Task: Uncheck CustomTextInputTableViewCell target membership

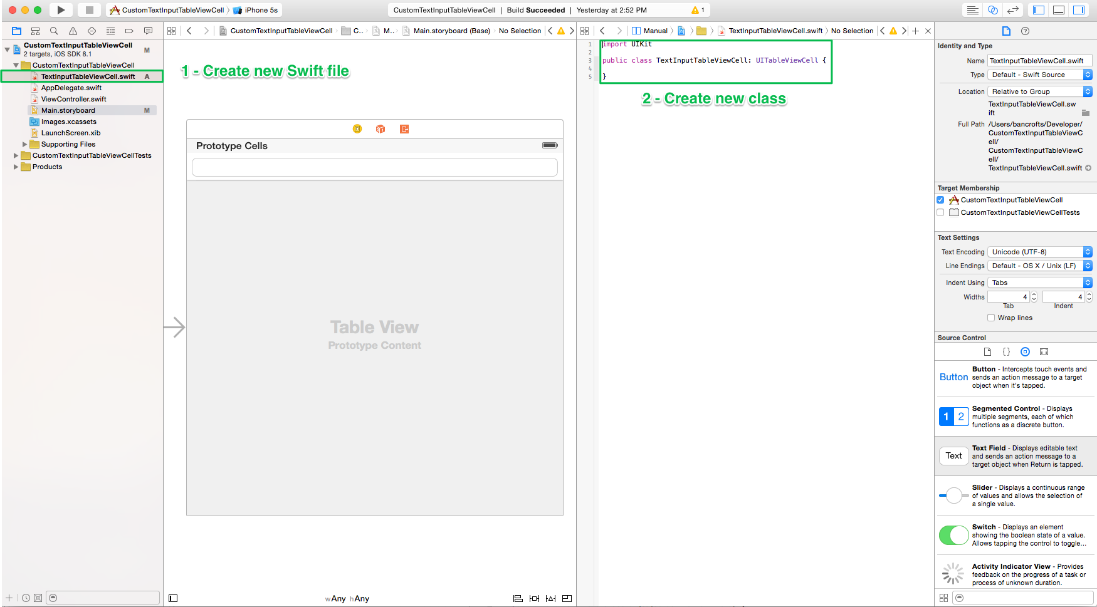Action: coord(940,200)
